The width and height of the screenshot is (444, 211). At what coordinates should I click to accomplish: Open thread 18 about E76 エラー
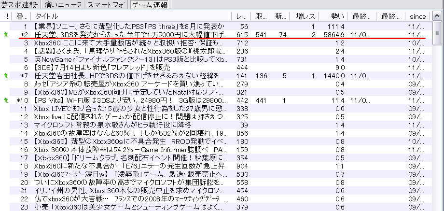click(129, 166)
